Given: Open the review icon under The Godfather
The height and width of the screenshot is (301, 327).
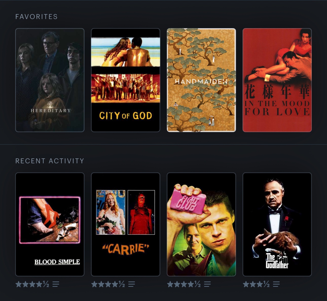Looking at the screenshot, I should pos(276,284).
